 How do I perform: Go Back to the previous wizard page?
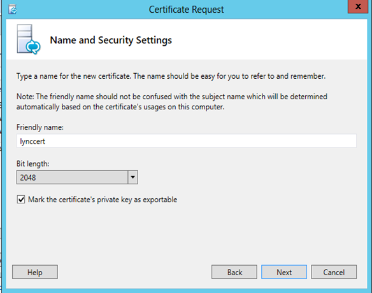[234, 272]
